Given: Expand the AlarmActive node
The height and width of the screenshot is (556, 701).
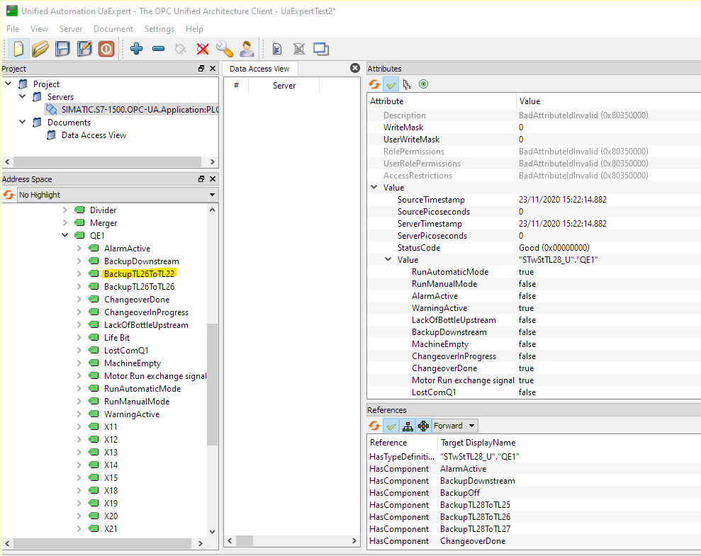Looking at the screenshot, I should point(79,248).
